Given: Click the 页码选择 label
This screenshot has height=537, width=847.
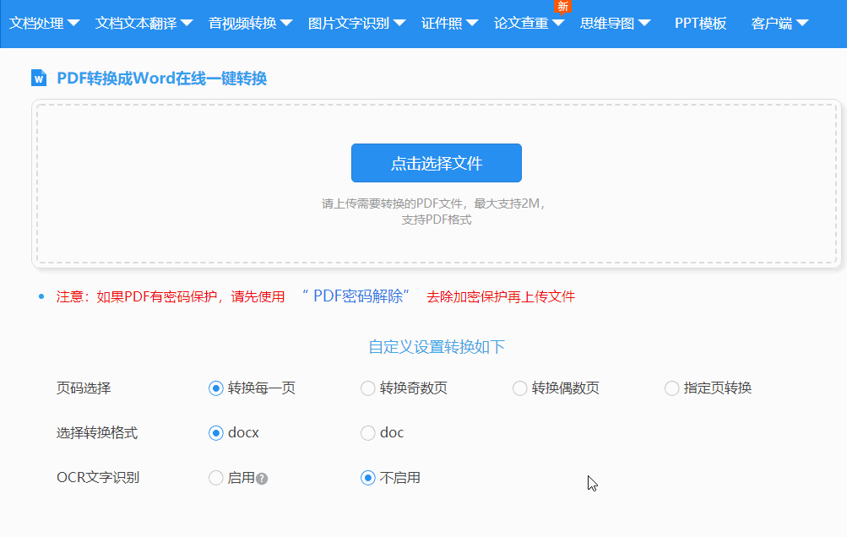Looking at the screenshot, I should tap(84, 388).
